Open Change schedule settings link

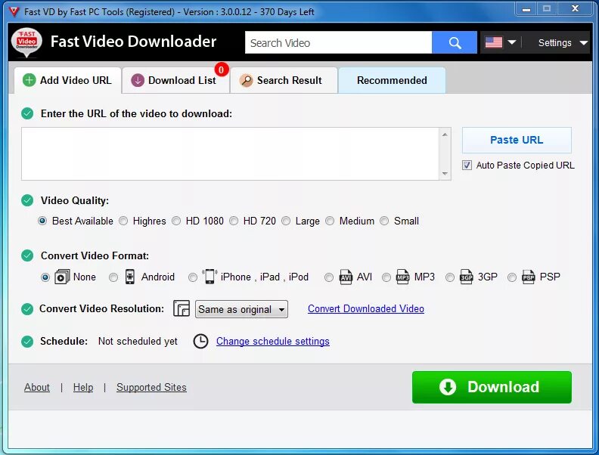point(273,342)
